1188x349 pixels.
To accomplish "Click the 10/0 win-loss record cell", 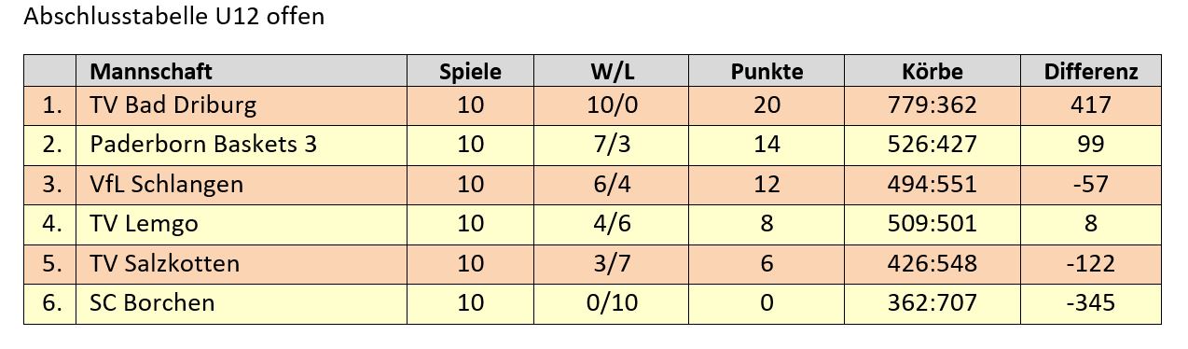I will pyautogui.click(x=613, y=105).
